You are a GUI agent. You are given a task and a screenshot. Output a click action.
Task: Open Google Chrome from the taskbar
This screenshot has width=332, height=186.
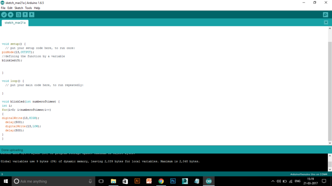point(161,181)
